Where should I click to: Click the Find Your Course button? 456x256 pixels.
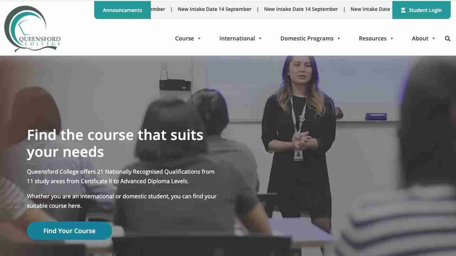tap(70, 231)
